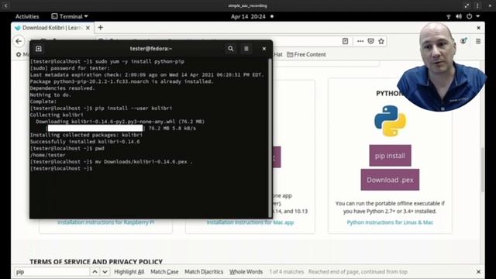Click the power icon in top bar
This screenshot has height=279, width=496.
[x=470, y=16]
